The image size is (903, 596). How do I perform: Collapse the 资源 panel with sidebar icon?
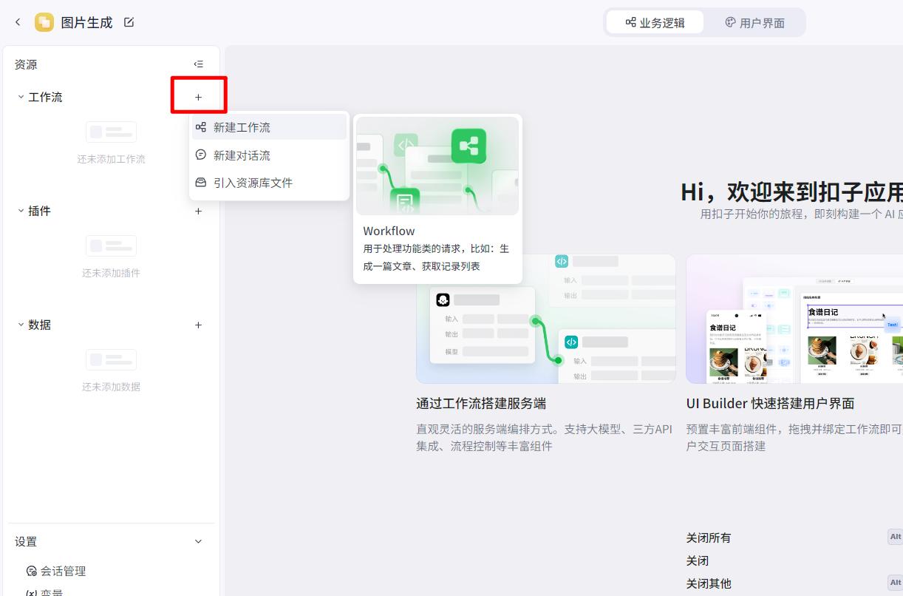pyautogui.click(x=198, y=64)
